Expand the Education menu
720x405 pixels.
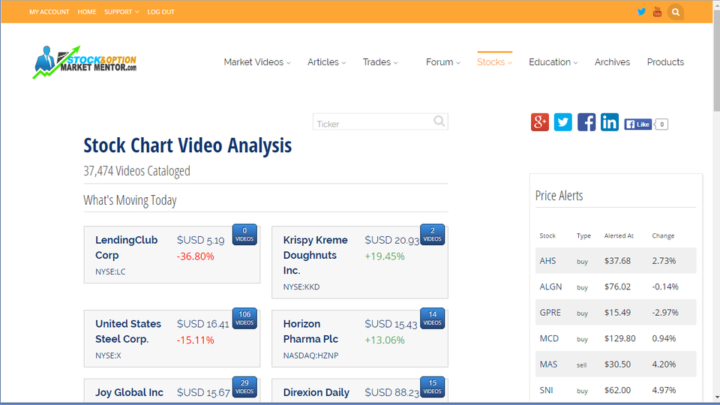point(553,62)
